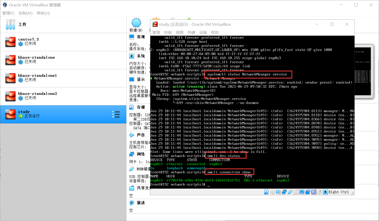Expand the study VM list menu icon
The width and height of the screenshot is (379, 221).
point(116,114)
